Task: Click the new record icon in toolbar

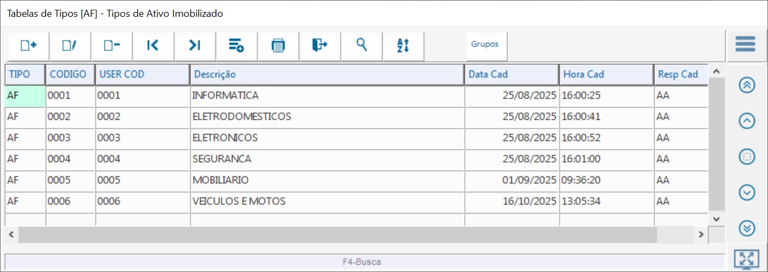Action: coord(28,46)
